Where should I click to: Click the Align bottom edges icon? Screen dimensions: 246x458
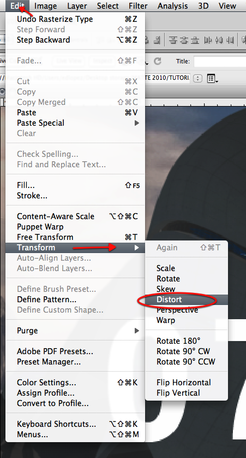coord(158,40)
